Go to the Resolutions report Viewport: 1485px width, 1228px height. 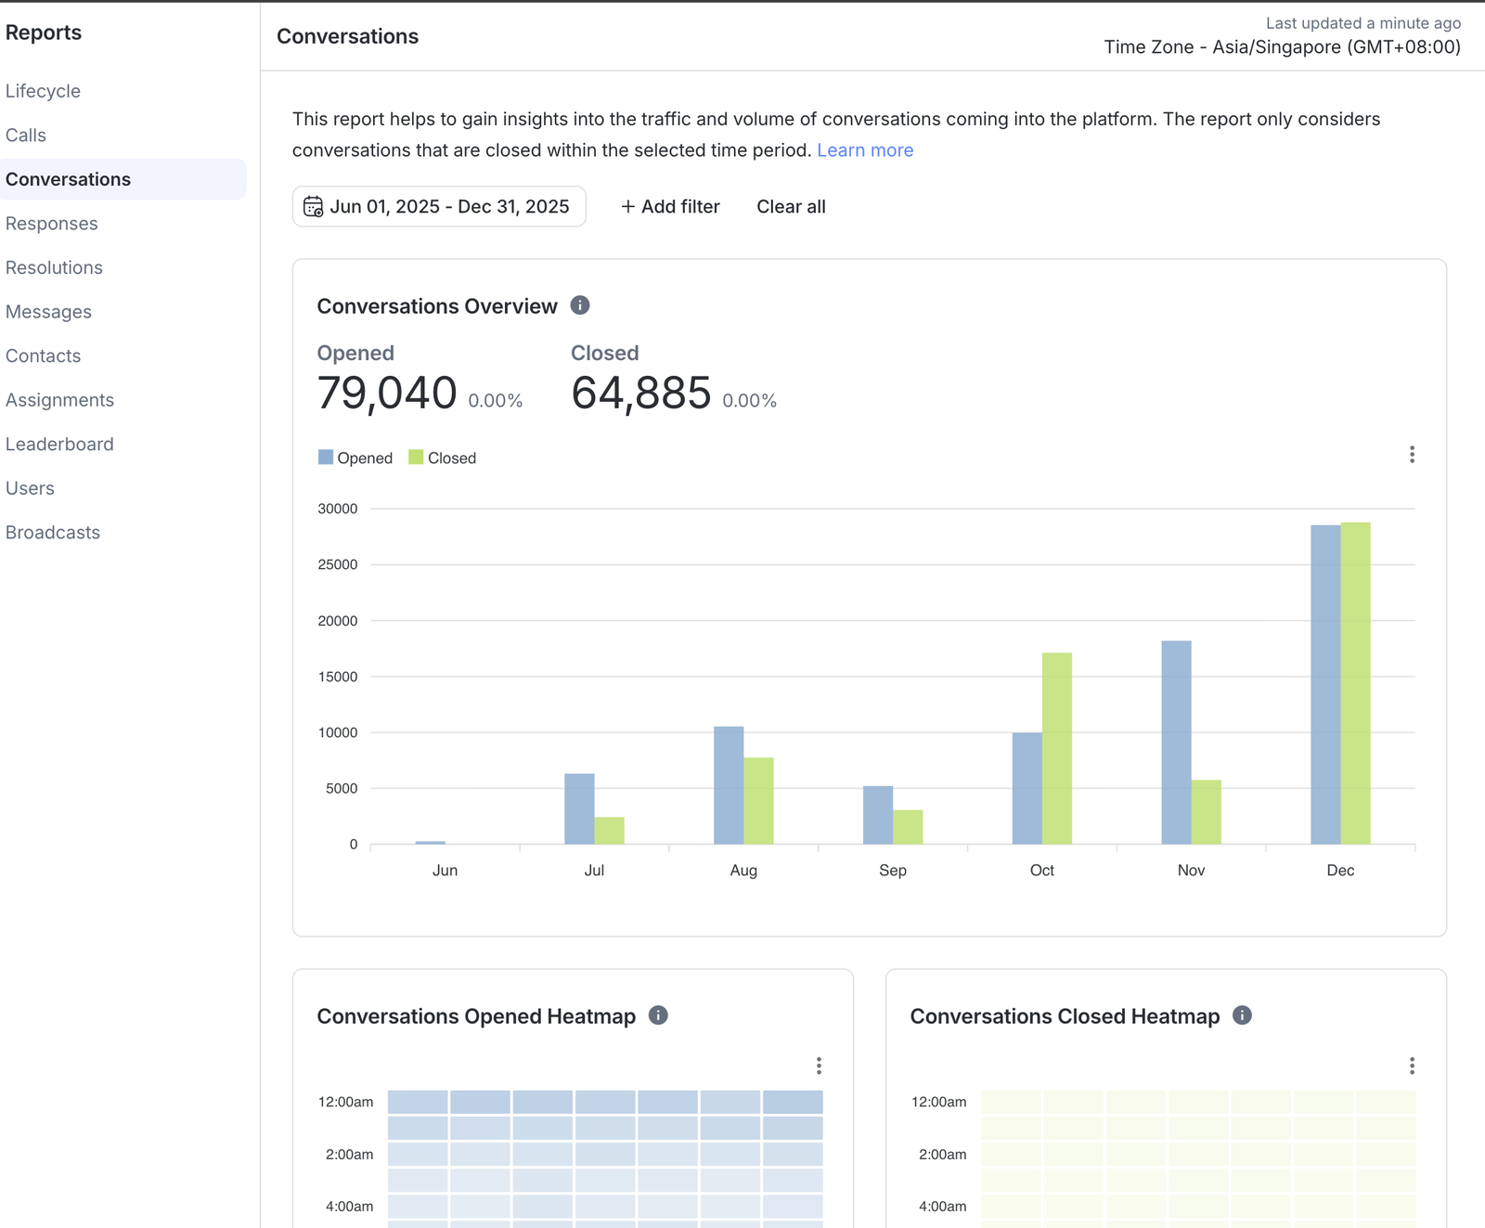(x=54, y=267)
